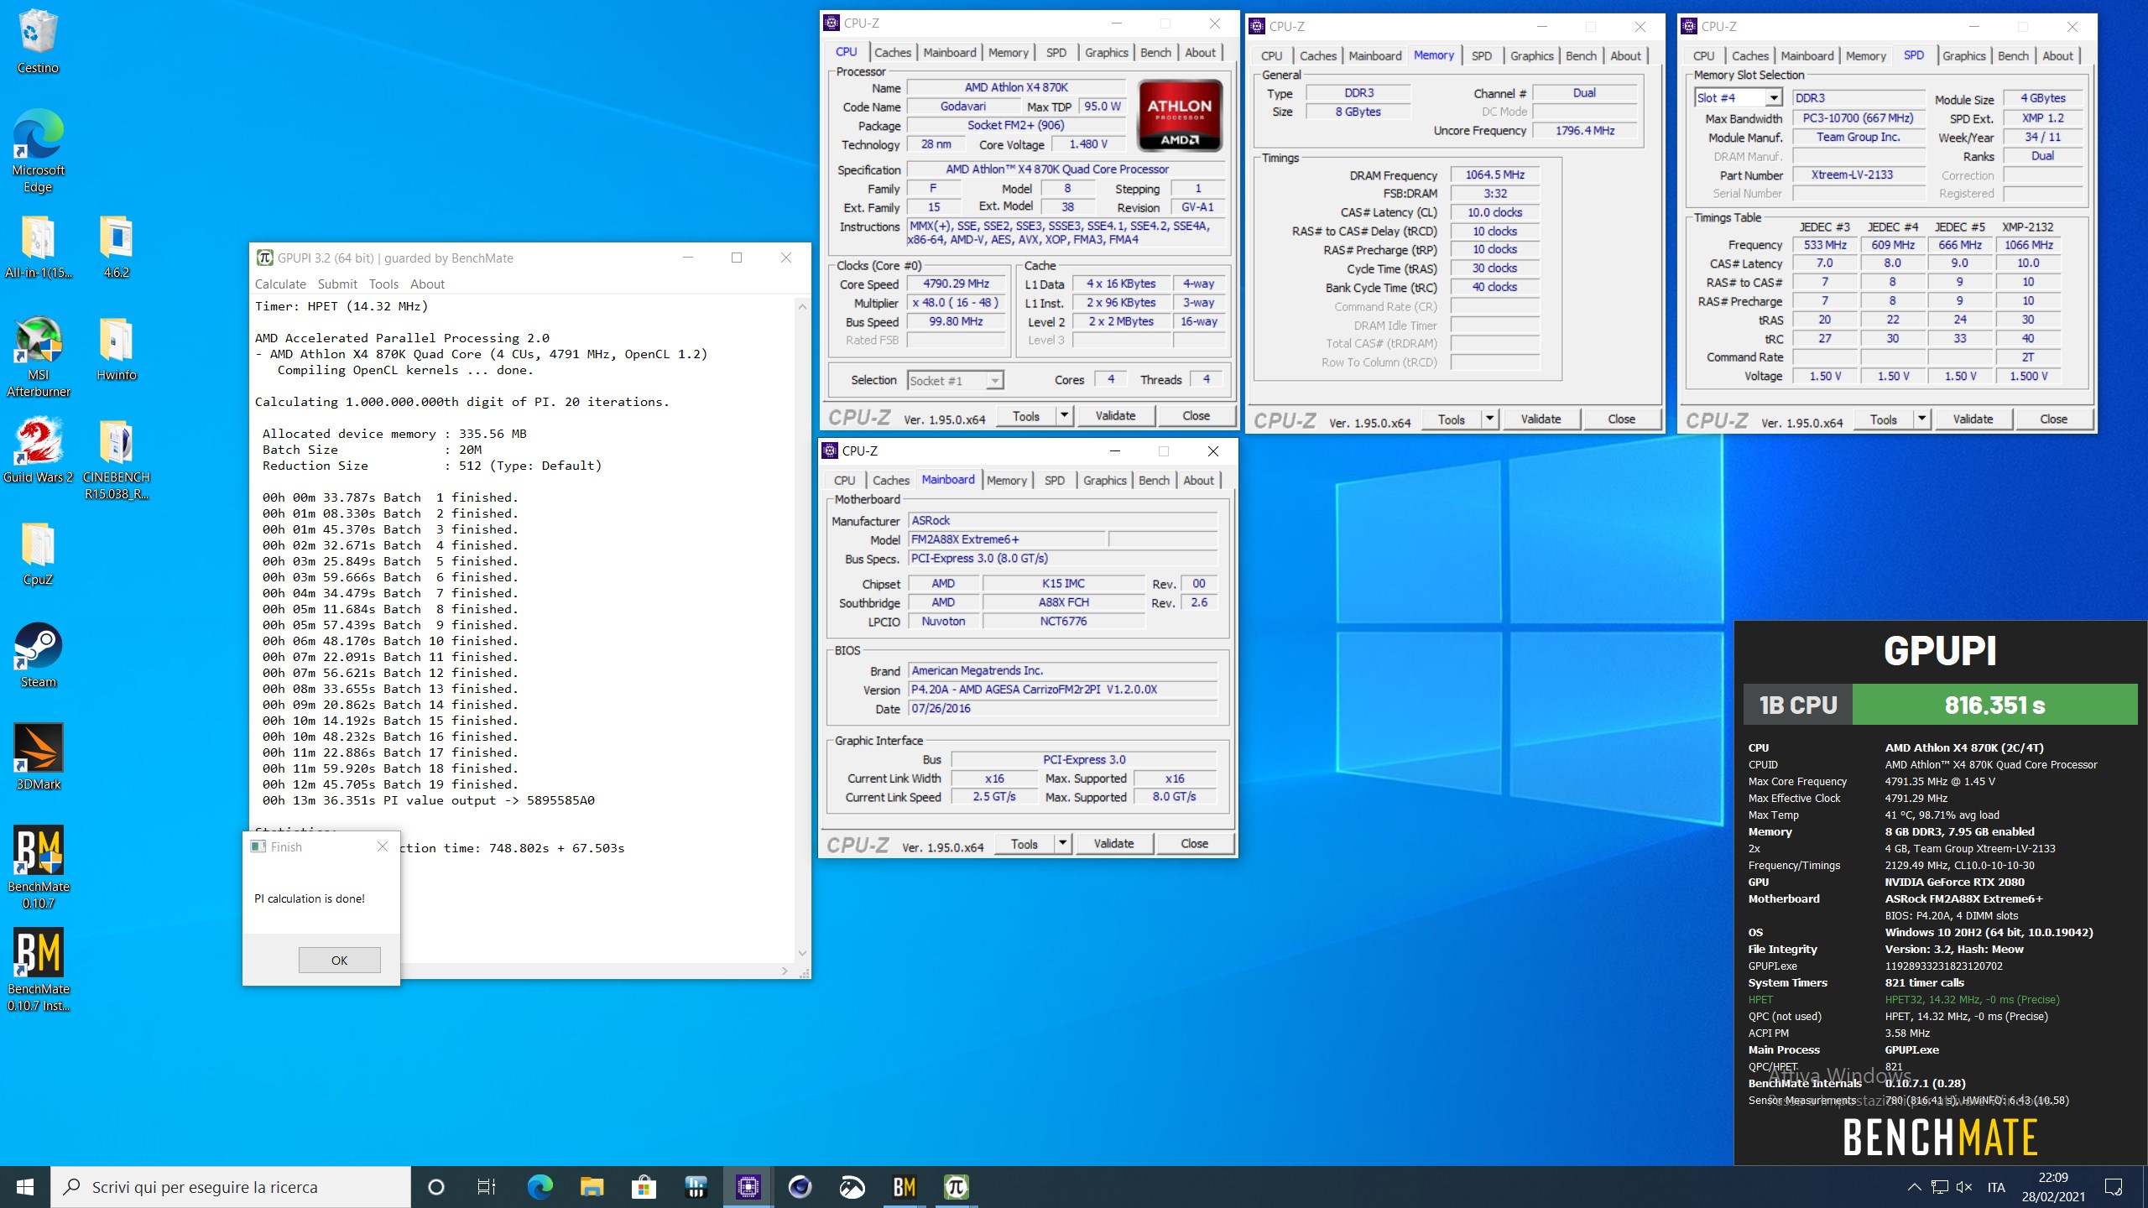Click the GPUPI pi taskbar icon
The image size is (2148, 1208).
(x=956, y=1187)
